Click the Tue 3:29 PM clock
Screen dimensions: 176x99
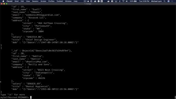144,1
